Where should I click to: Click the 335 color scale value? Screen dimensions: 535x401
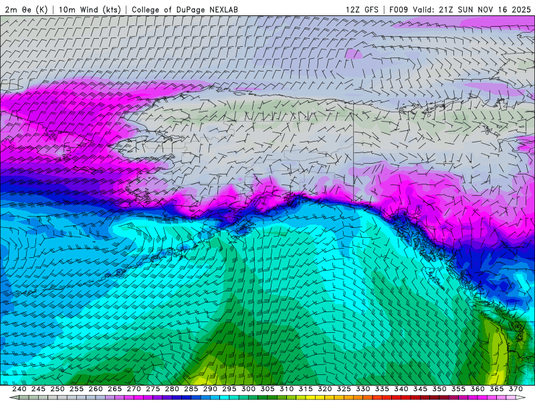coord(382,389)
